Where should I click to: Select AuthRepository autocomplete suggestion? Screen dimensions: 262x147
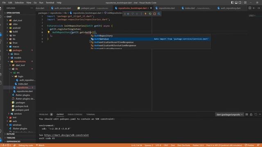tap(150, 36)
